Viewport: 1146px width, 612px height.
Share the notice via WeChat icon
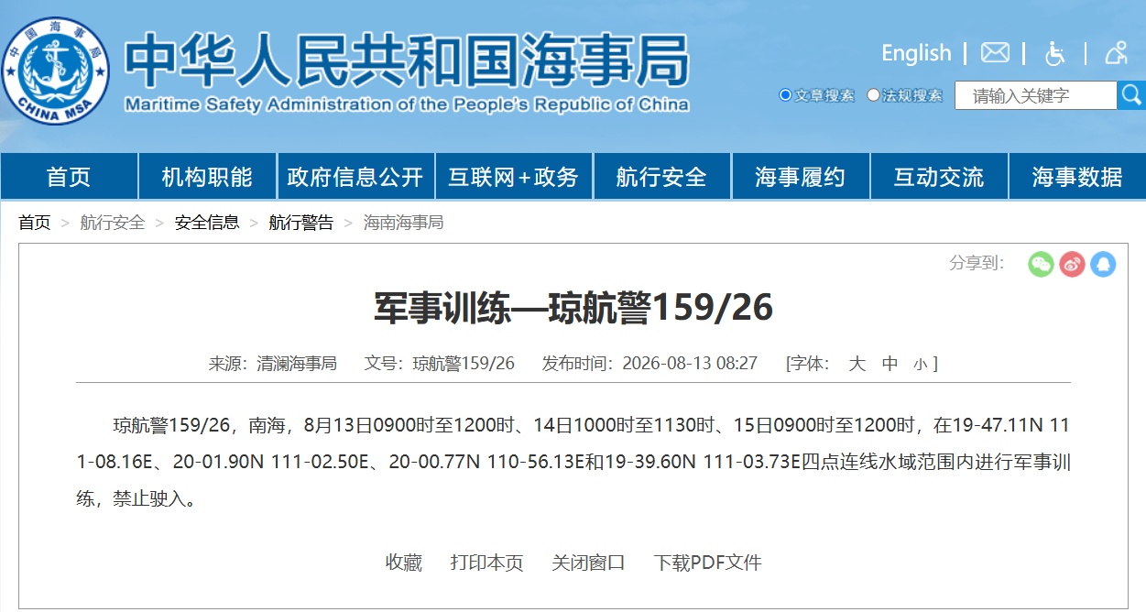pyautogui.click(x=1041, y=264)
